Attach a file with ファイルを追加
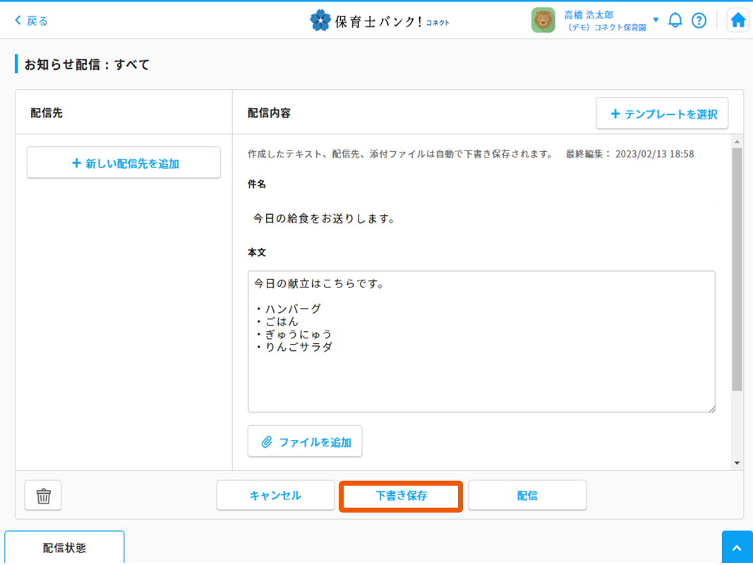The height and width of the screenshot is (565, 753). pos(305,441)
